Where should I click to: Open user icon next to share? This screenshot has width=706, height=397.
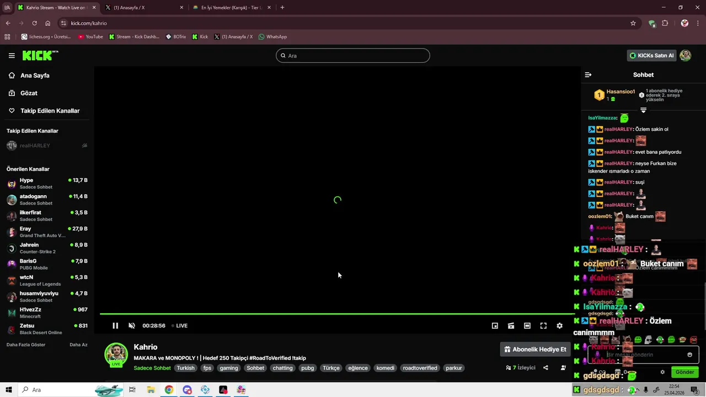coord(563,368)
